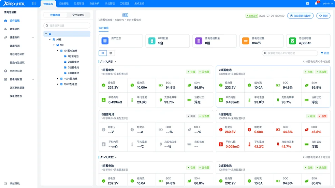The width and height of the screenshot is (335, 188).
Task: Click the red 组电压 icon in 4组蓄电池
Action: [221, 130]
